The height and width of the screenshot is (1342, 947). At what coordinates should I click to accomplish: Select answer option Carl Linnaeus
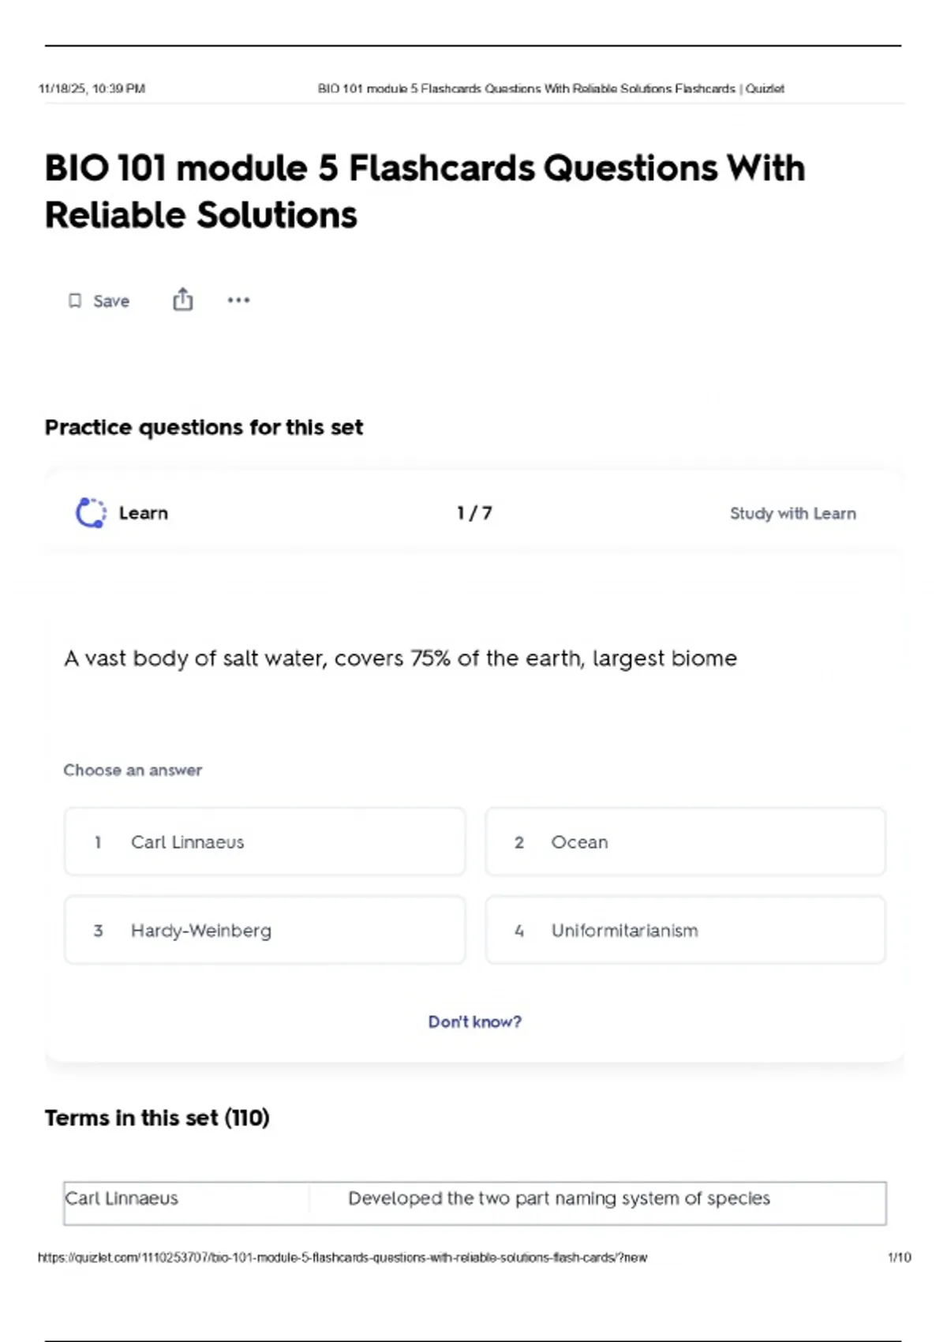[264, 842]
